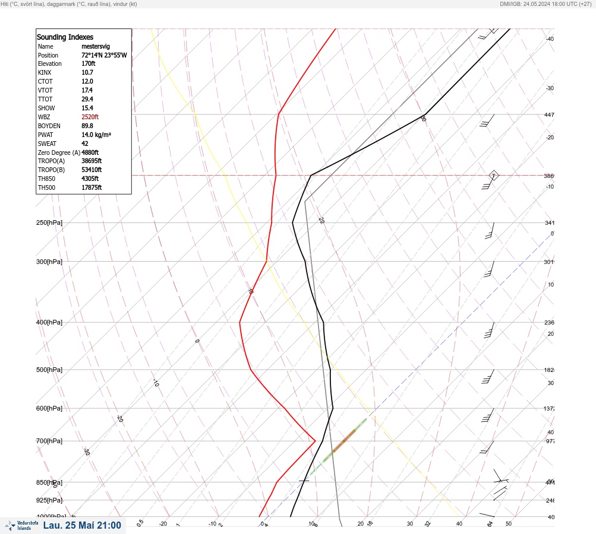The height and width of the screenshot is (534, 596).
Task: Click the TH850 value 4305ft
Action: [90, 179]
